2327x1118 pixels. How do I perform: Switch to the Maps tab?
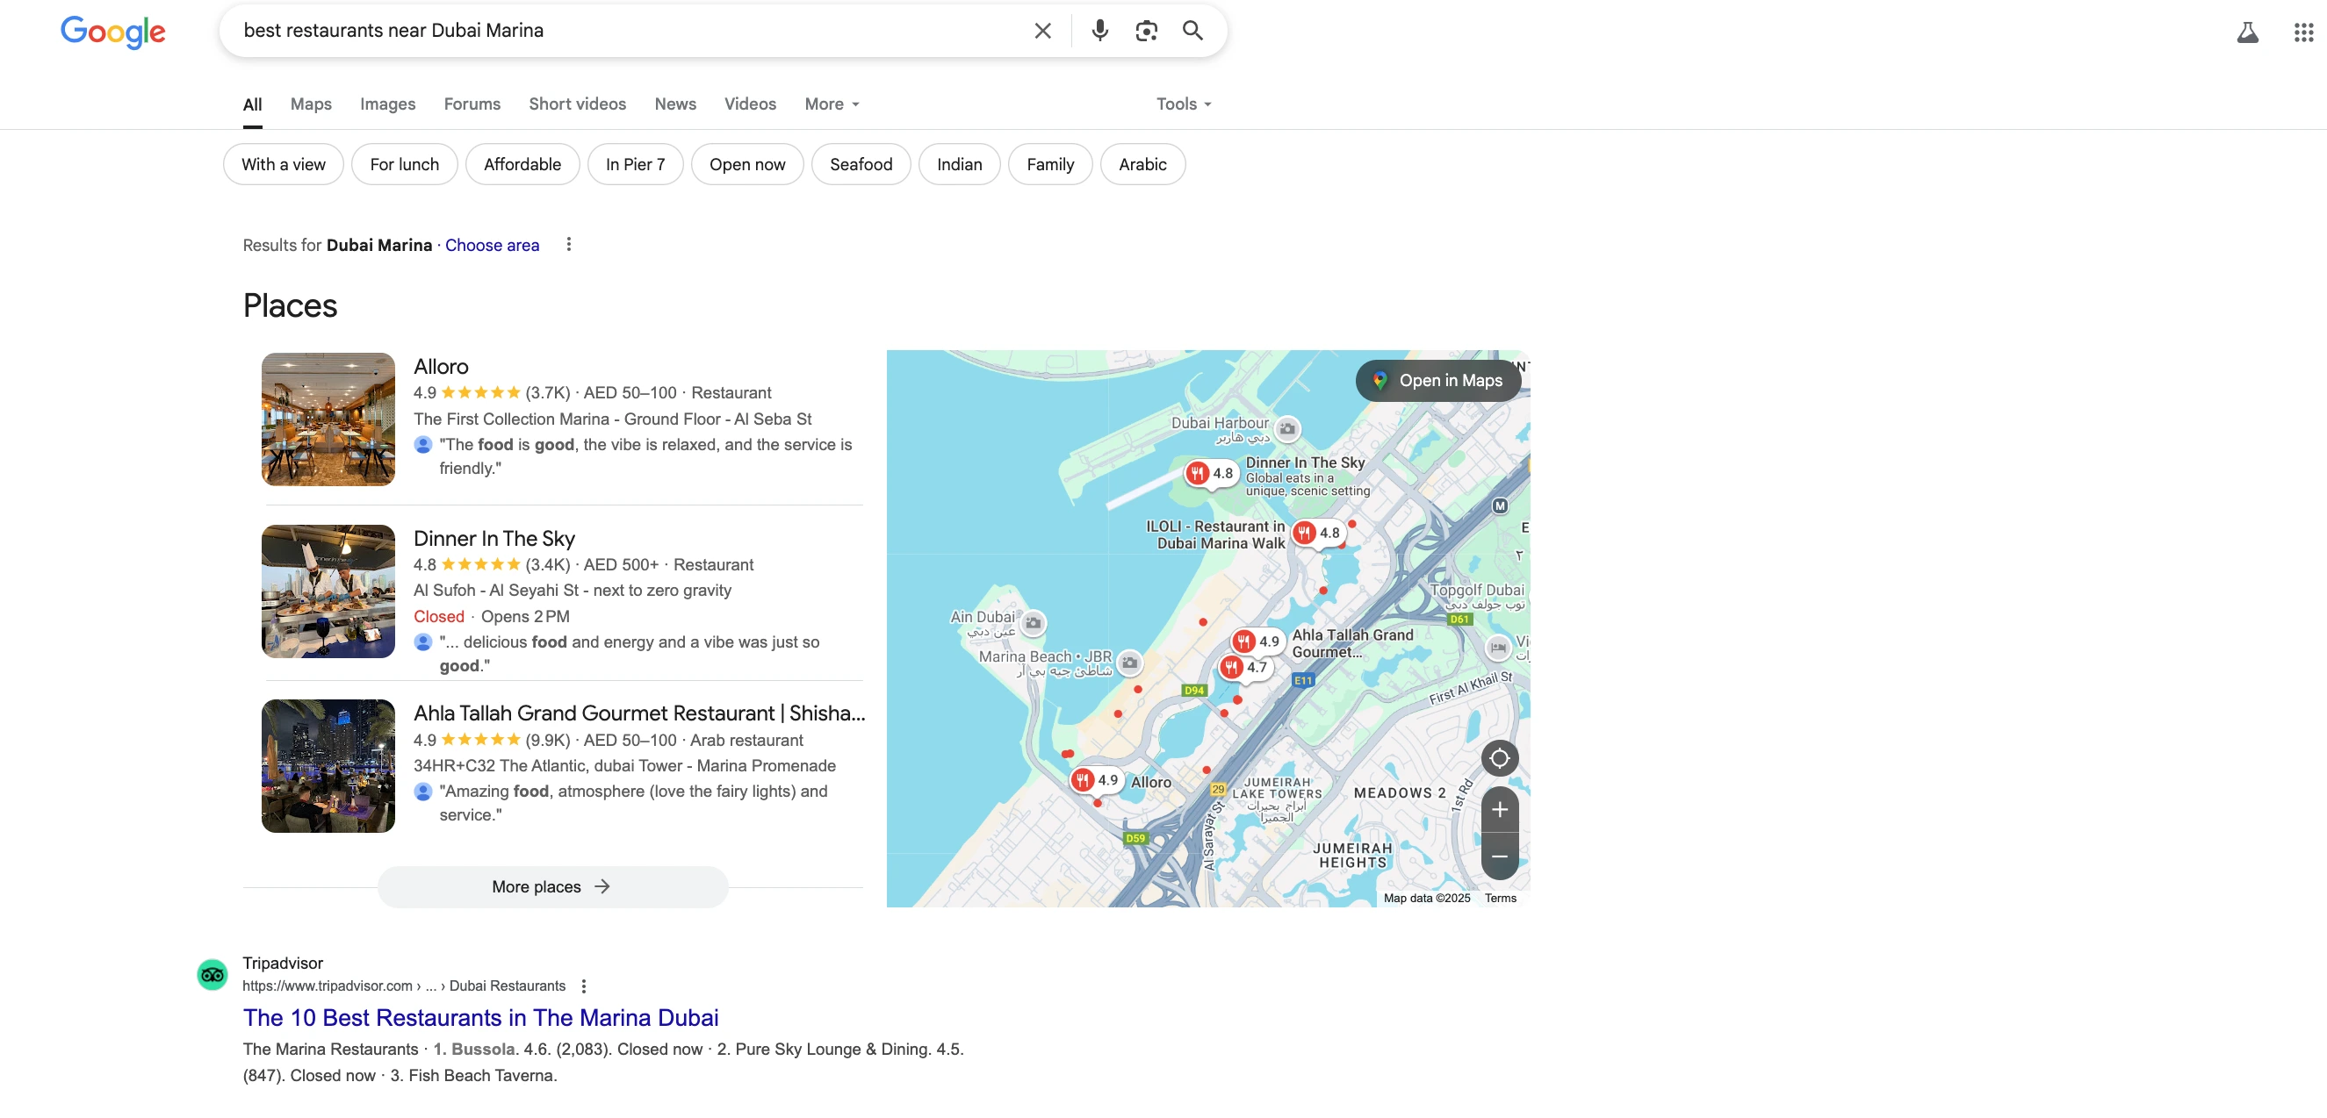pos(311,104)
